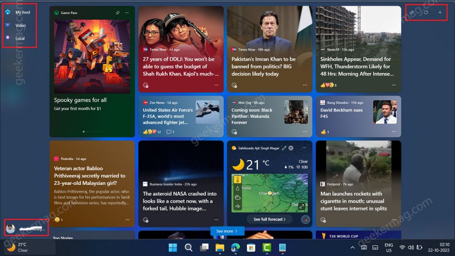Image resolution: width=455 pixels, height=256 pixels.
Task: Refresh the widgets feed
Action: pos(426,12)
